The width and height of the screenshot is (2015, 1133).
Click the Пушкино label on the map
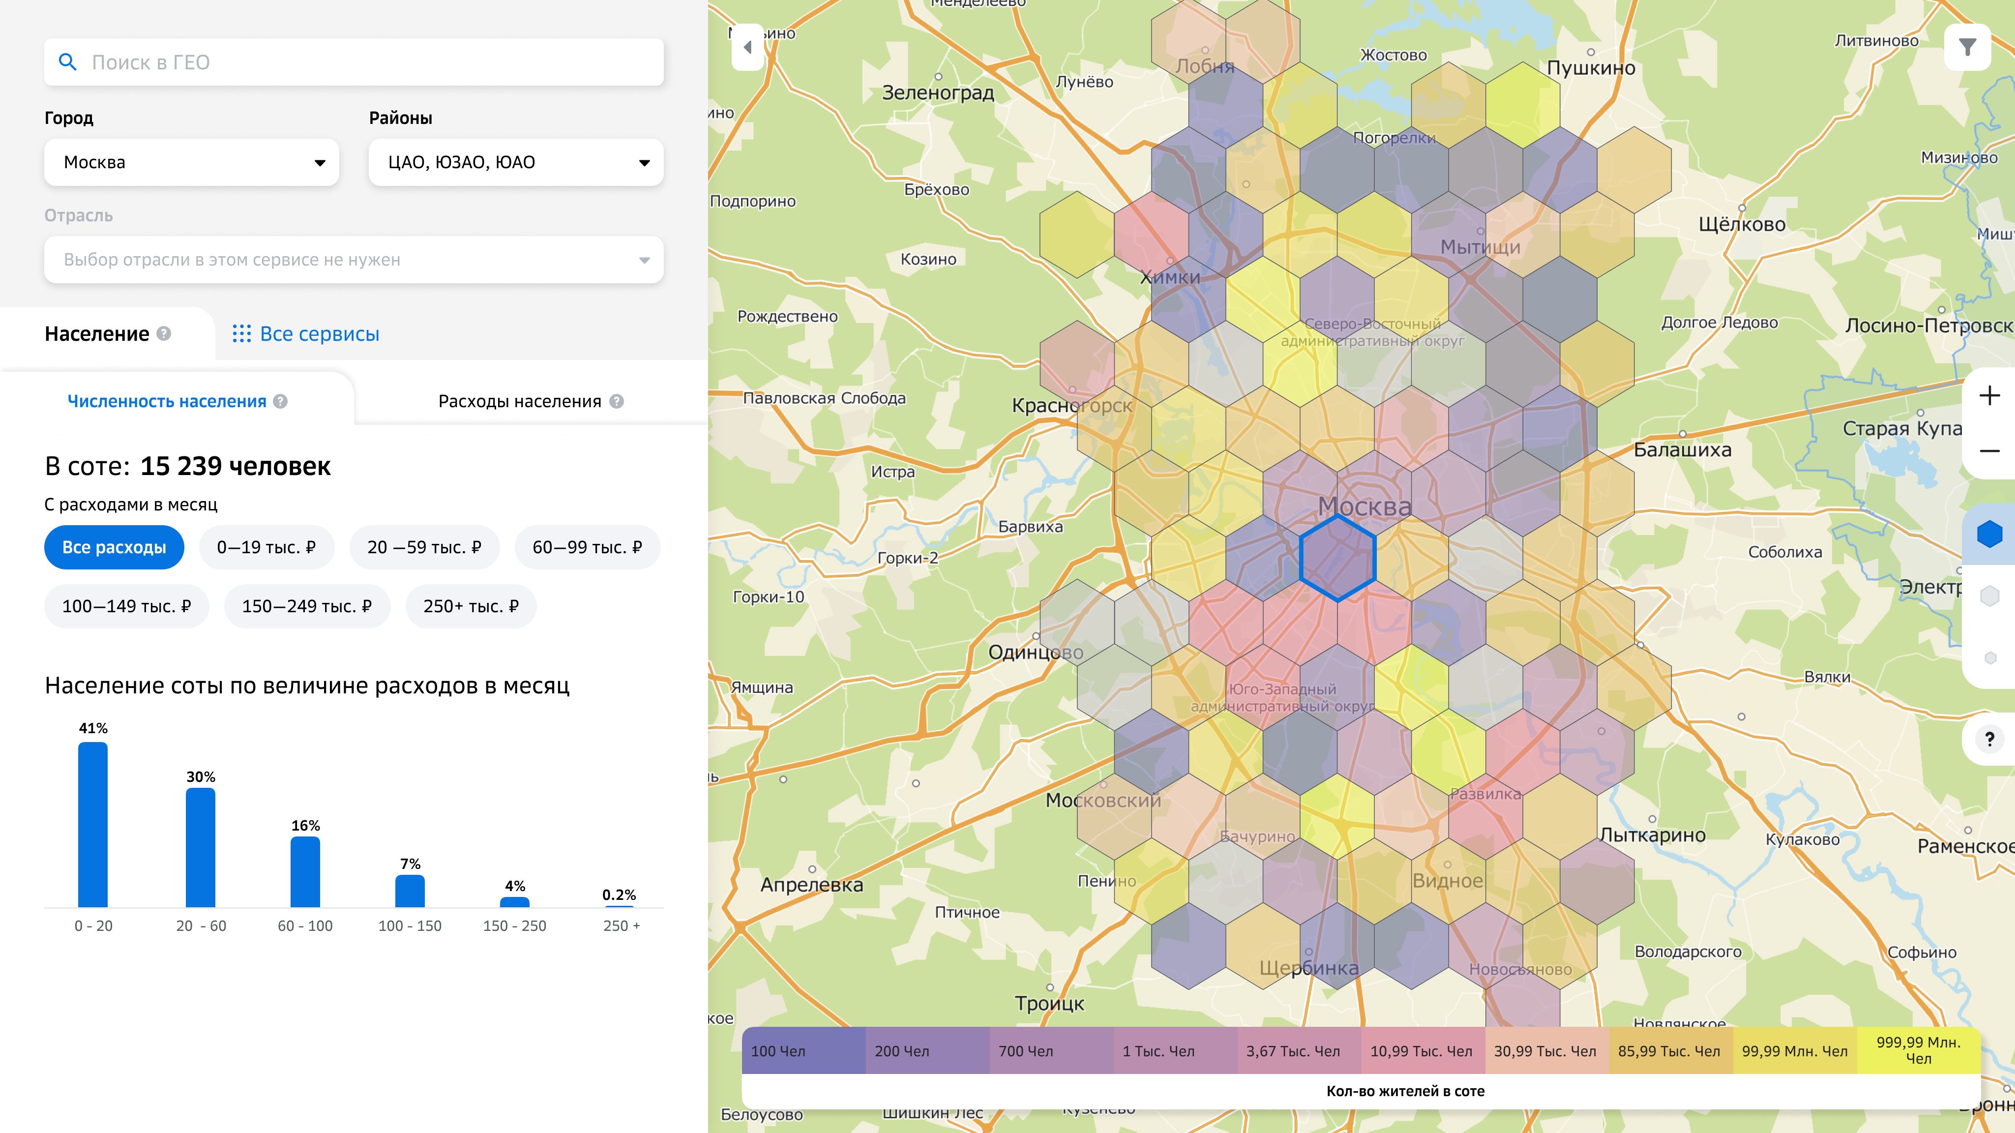pyautogui.click(x=1591, y=68)
